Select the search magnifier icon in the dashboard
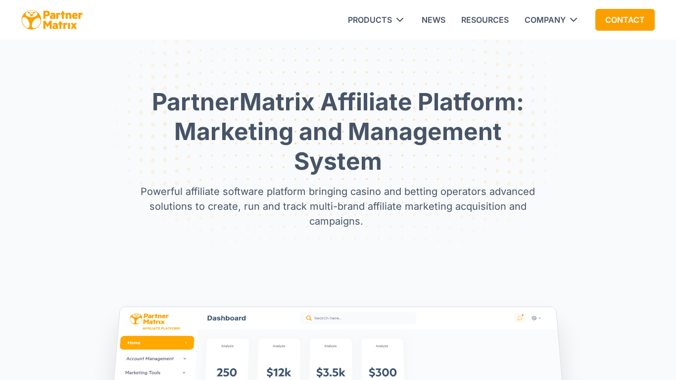676x380 pixels. point(308,318)
